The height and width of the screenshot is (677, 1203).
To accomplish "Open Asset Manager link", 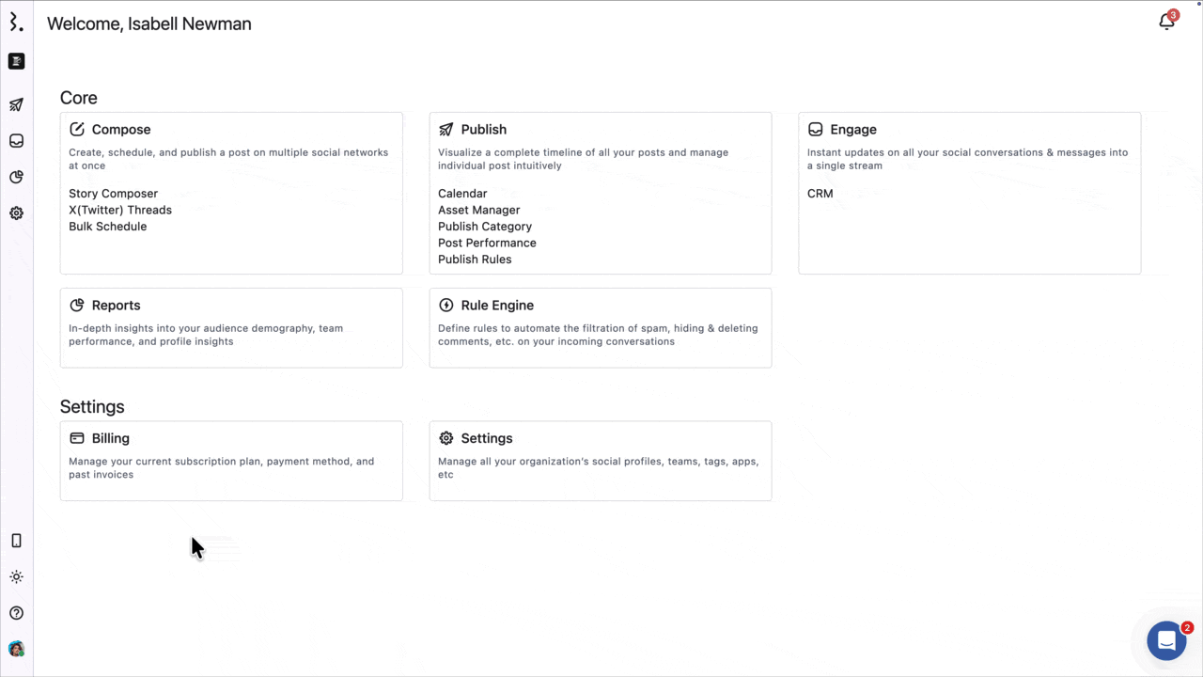I will pyautogui.click(x=478, y=210).
